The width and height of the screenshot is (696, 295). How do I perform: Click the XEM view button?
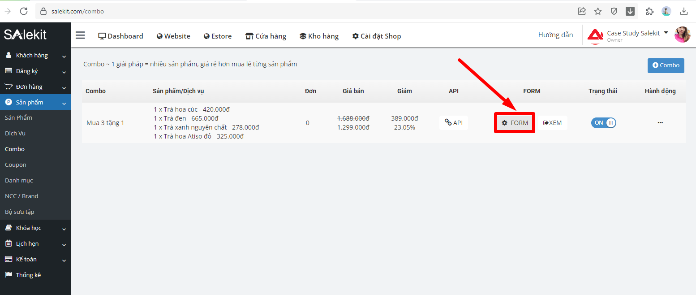552,123
